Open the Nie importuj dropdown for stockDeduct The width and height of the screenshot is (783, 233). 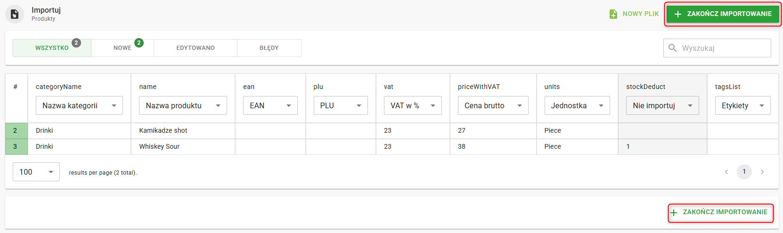(662, 105)
